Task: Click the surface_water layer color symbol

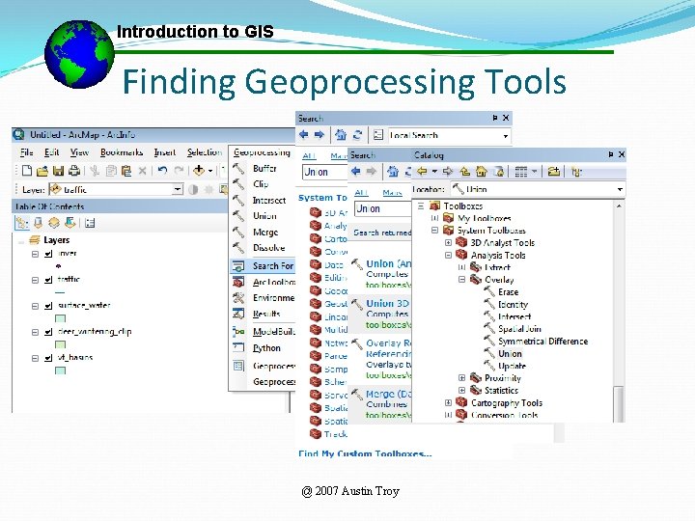Action: [60, 318]
